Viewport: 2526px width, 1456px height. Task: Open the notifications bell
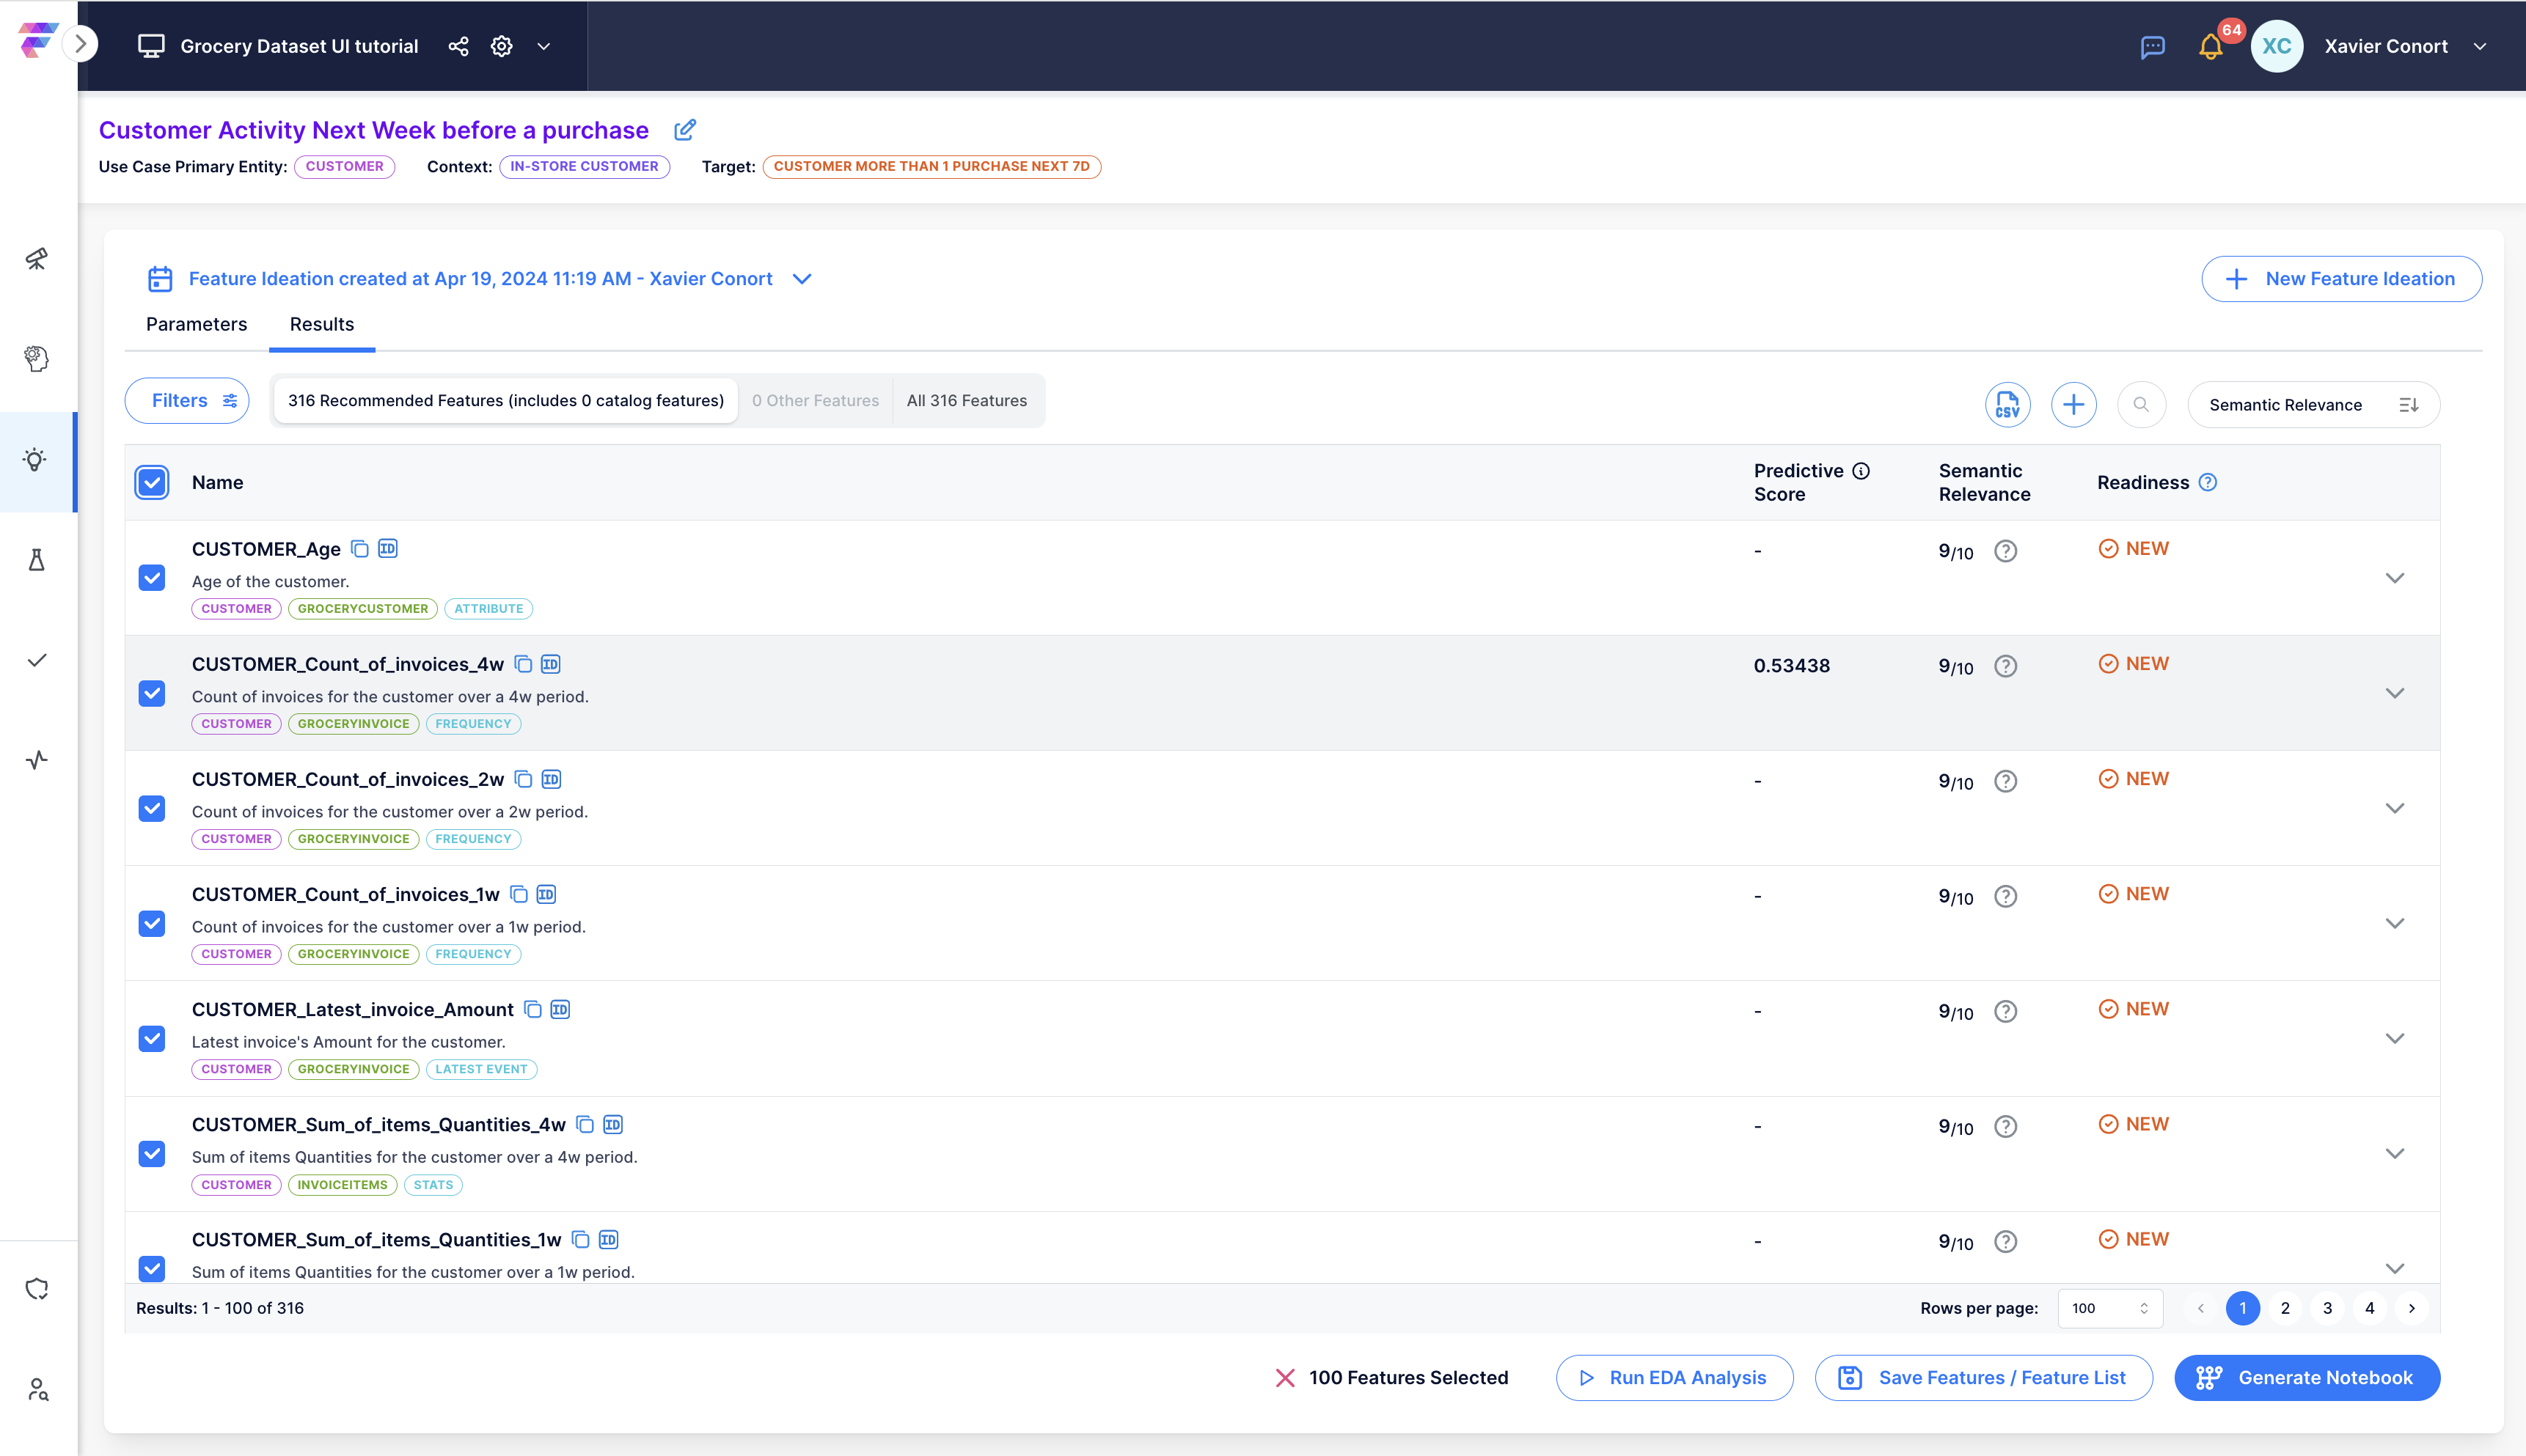click(2210, 47)
